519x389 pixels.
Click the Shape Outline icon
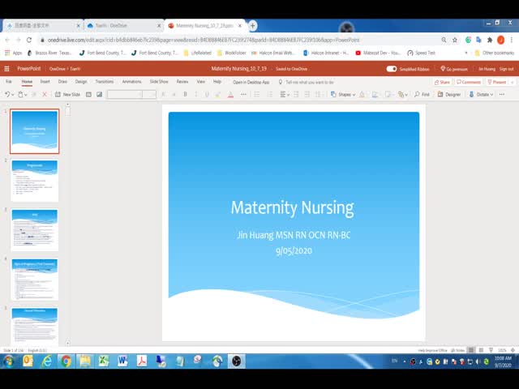tap(375, 95)
